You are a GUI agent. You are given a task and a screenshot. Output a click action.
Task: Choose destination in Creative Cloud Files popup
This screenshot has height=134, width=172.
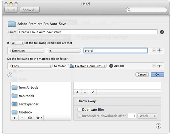coord(87,66)
